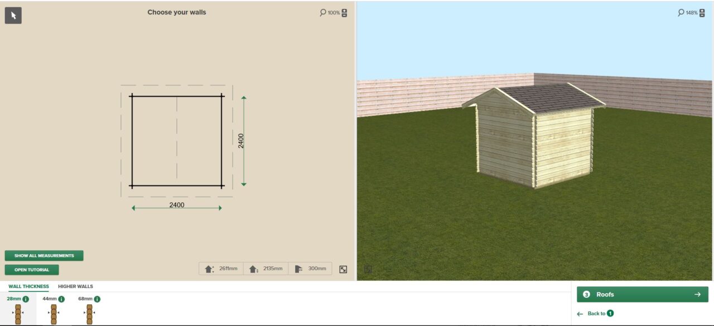The width and height of the screenshot is (714, 326).
Task: Switch to the Higher Walls tab
Action: tap(76, 286)
